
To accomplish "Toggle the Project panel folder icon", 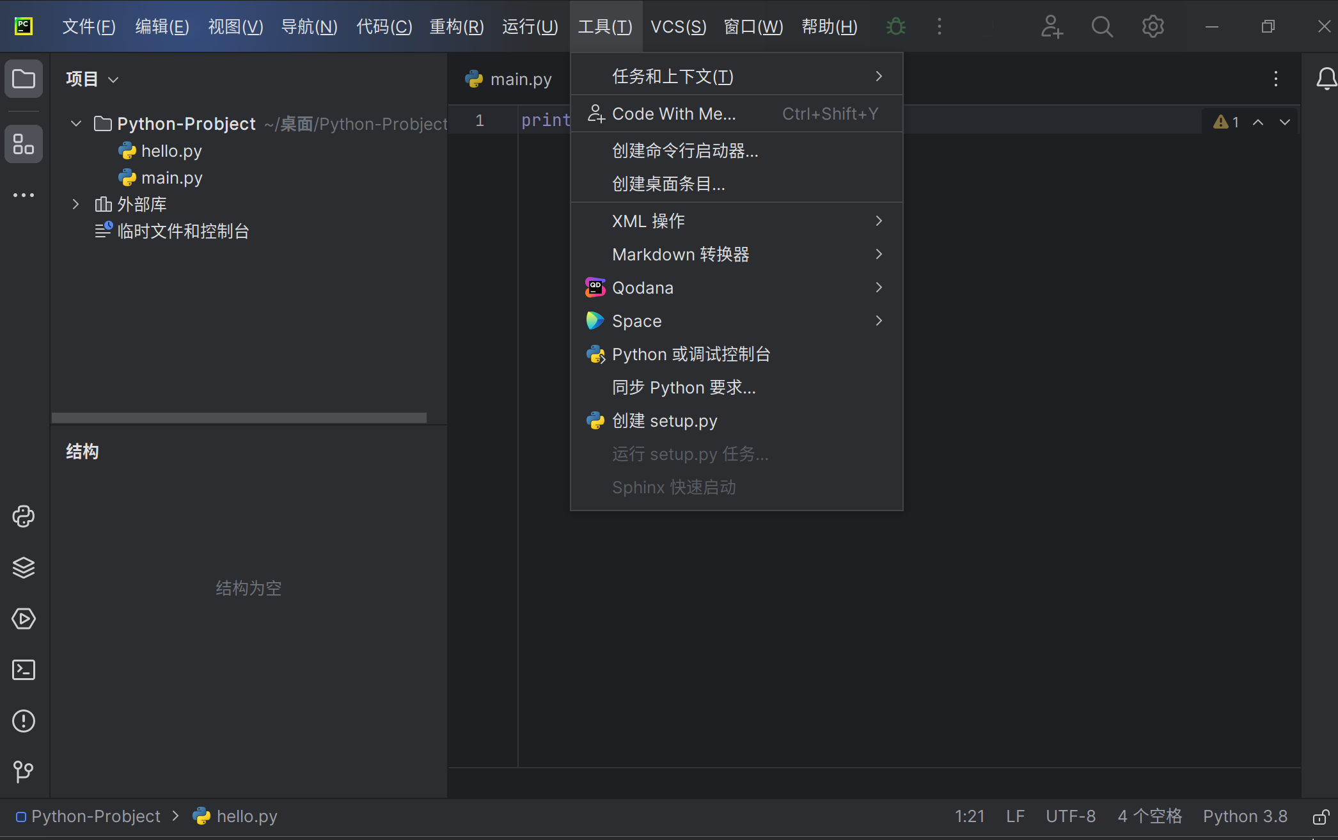I will coord(24,79).
